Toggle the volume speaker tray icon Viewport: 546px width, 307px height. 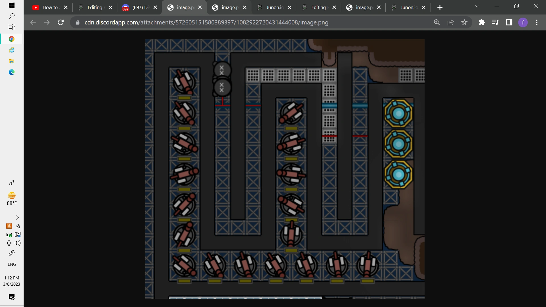click(18, 243)
